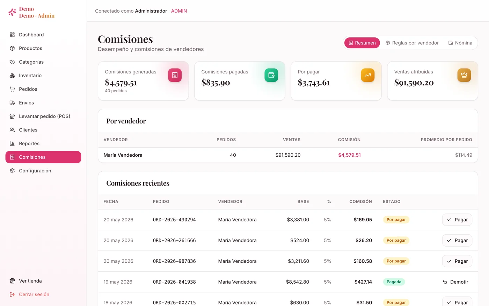Click order number ORD-2026-041938
This screenshot has width=489, height=306.
[x=174, y=282]
